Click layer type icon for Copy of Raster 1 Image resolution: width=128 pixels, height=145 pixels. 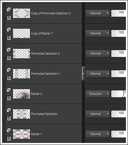click(9, 29)
